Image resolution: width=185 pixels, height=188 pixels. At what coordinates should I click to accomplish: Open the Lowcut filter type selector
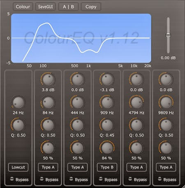click(18, 167)
